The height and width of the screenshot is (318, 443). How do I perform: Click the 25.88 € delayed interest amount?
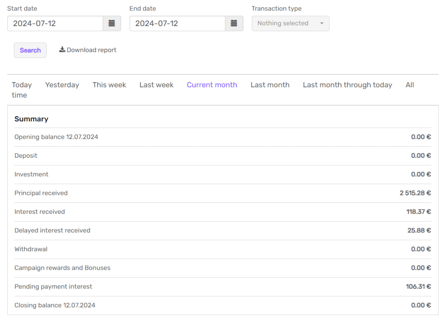pos(419,230)
